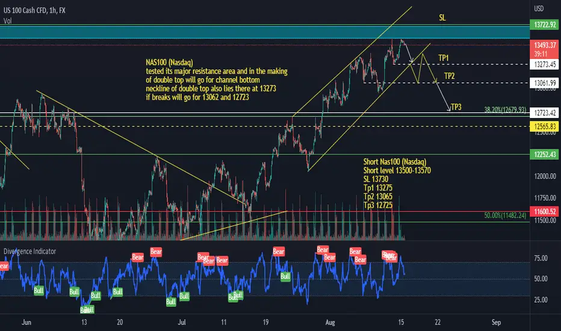Select the 13 date on time axis
The width and height of the screenshot is (561, 331).
(x=84, y=323)
